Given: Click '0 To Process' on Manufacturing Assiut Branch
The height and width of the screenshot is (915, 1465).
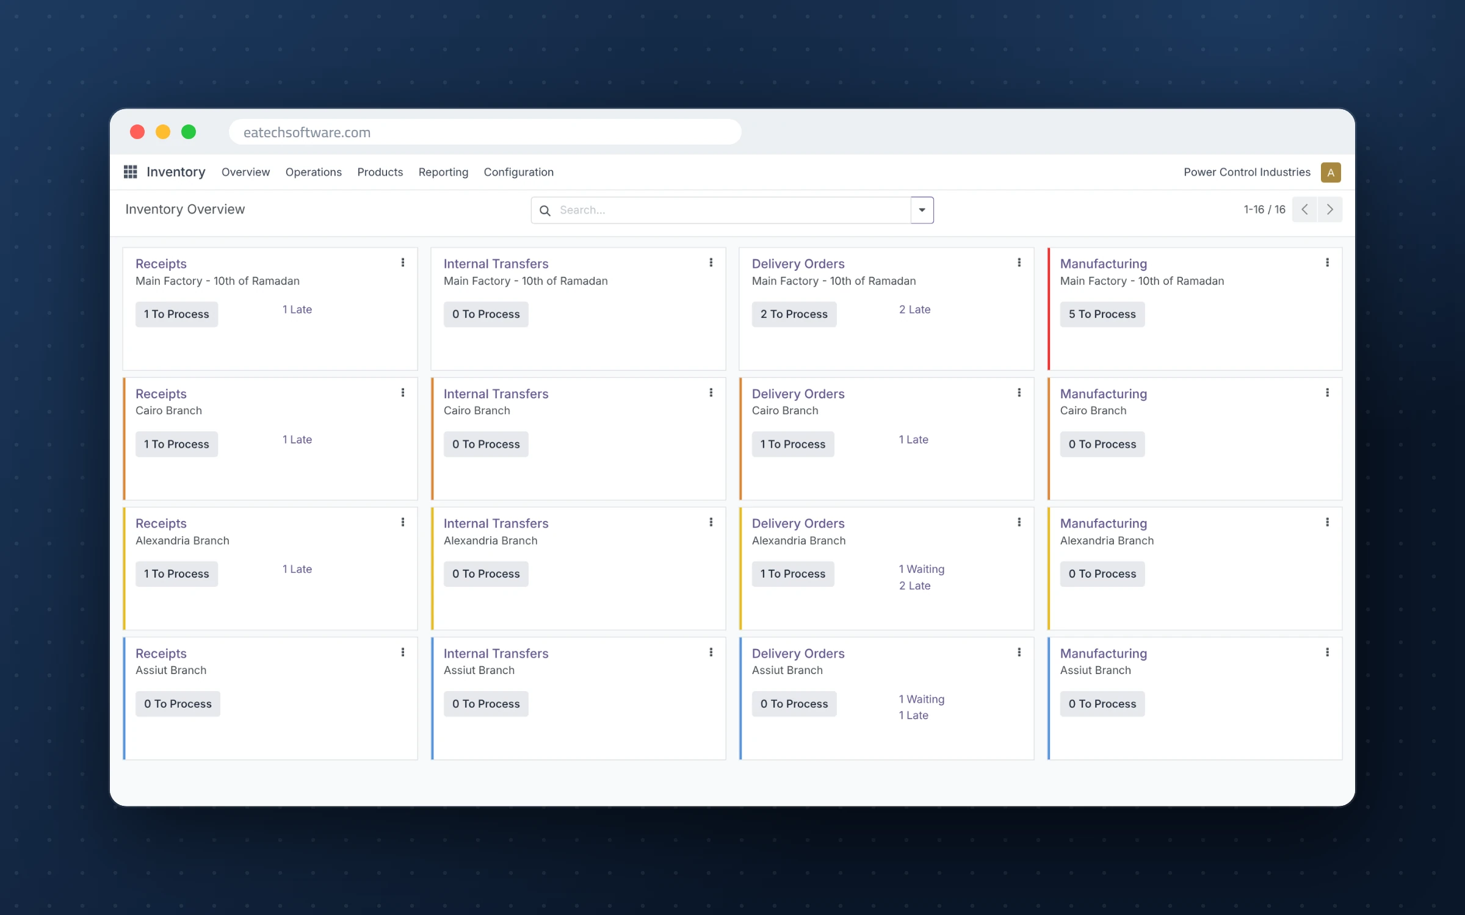Looking at the screenshot, I should pos(1102,704).
